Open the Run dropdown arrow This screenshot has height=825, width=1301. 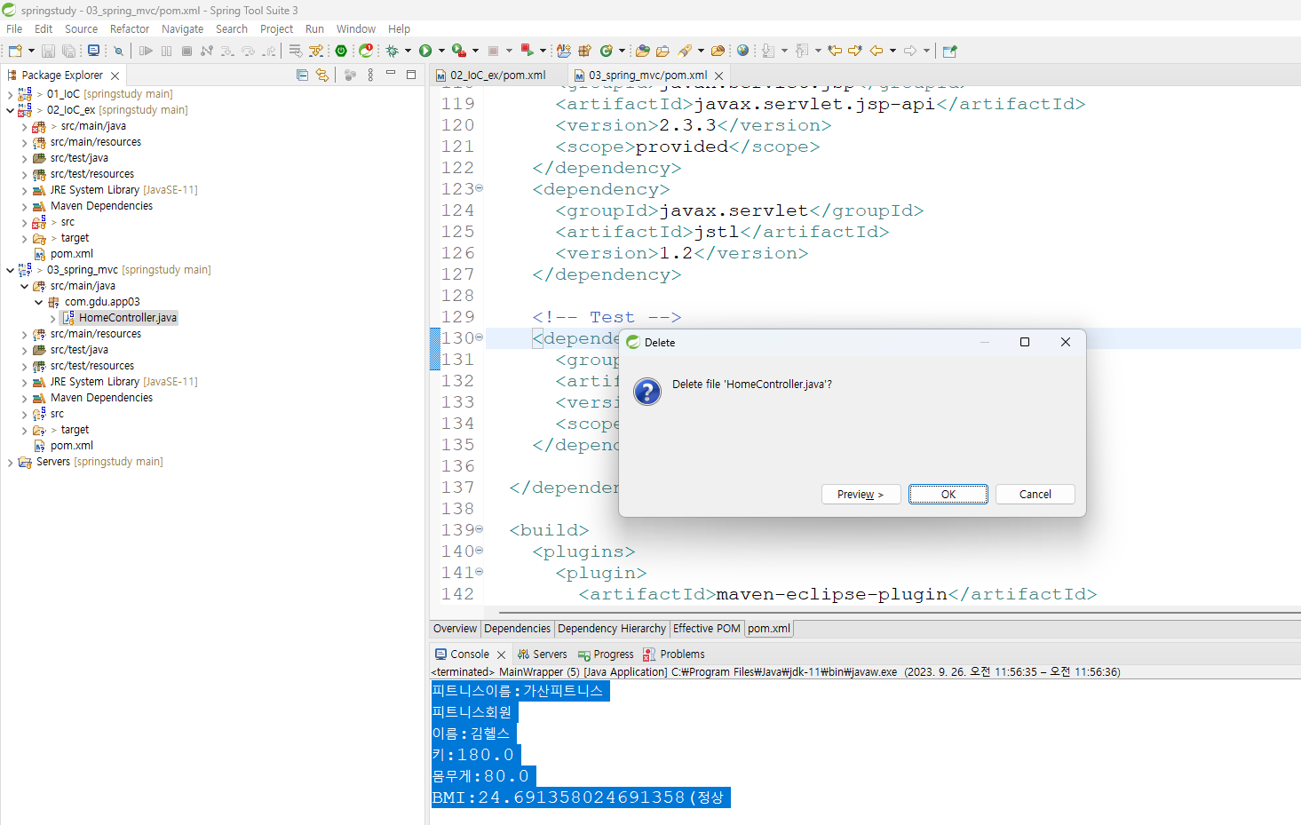[441, 51]
